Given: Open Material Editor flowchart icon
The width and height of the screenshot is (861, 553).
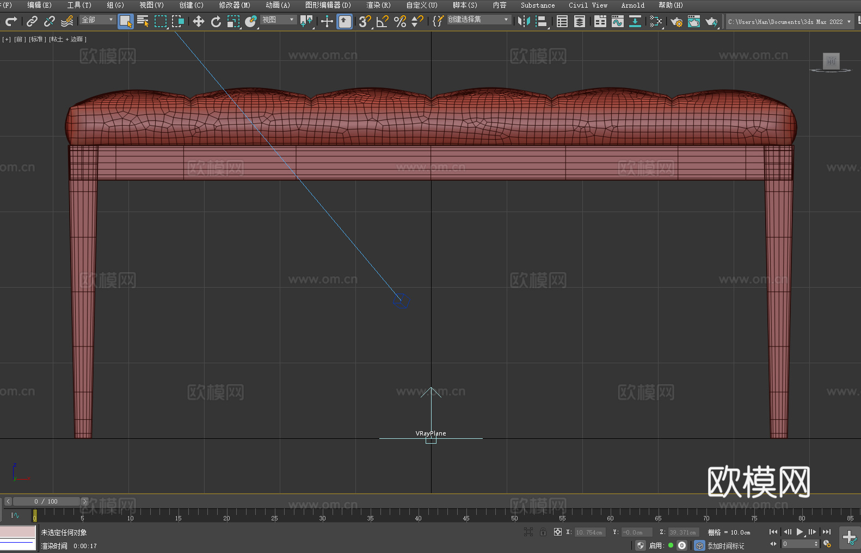Looking at the screenshot, I should (x=656, y=21).
